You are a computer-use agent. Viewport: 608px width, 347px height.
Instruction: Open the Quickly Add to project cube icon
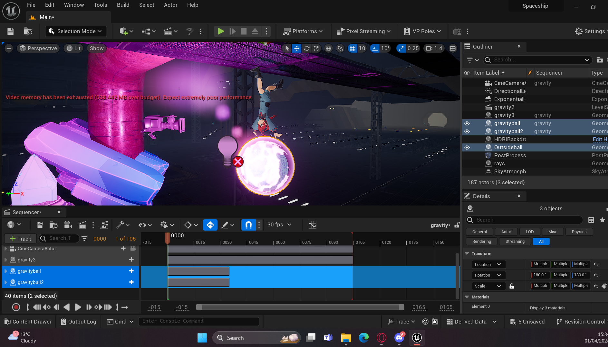click(x=126, y=31)
